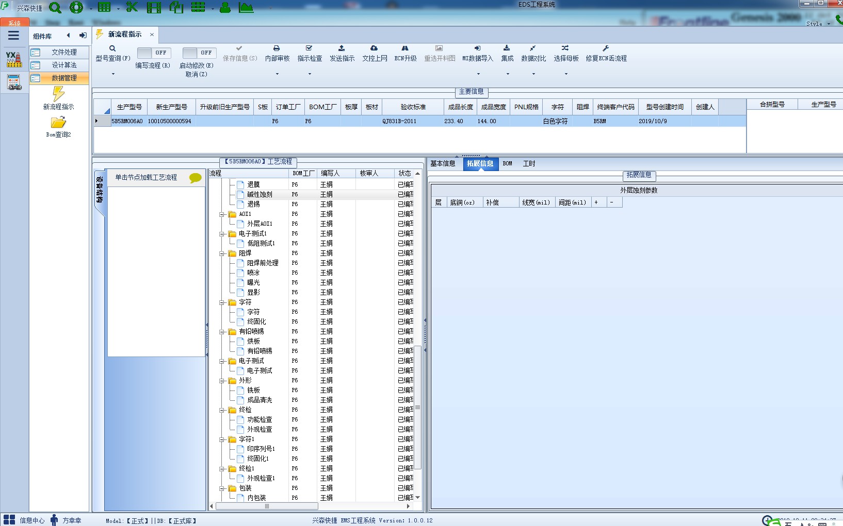Click the green scissors icon
This screenshot has height=526, width=843.
pos(132,7)
